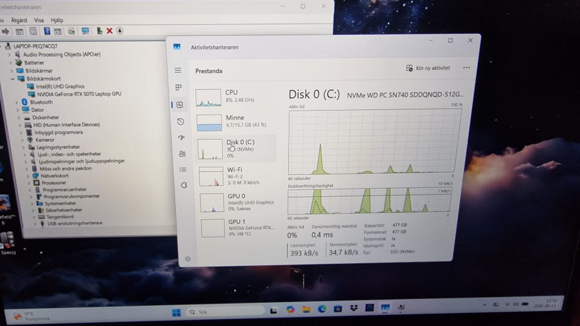Open App history icon in Task Manager
Screen dimensions: 580x326
pos(181,121)
